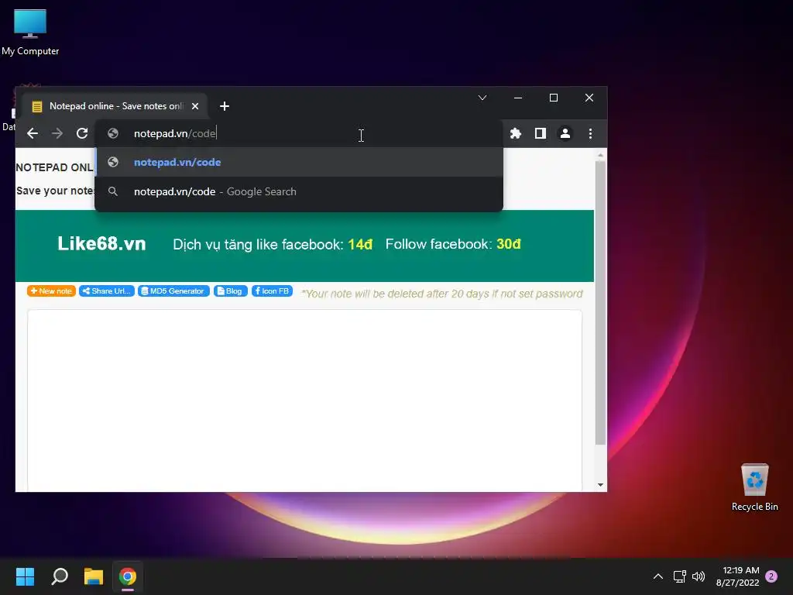Screen dimensions: 793x595
Task: Click the Chrome forward arrow
Action: [x=57, y=133]
